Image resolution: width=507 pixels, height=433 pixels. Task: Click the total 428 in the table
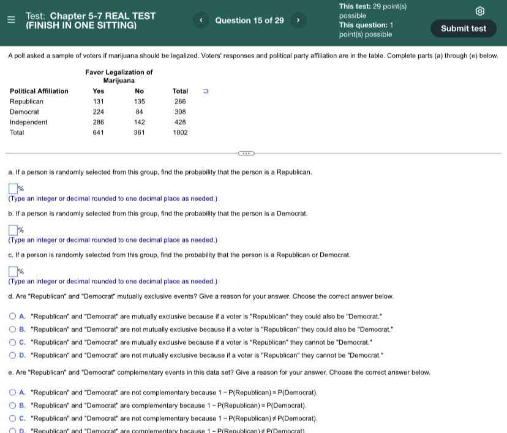pyautogui.click(x=180, y=122)
